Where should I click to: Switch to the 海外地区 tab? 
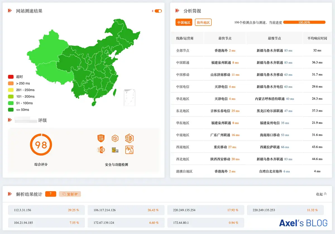click(x=203, y=23)
